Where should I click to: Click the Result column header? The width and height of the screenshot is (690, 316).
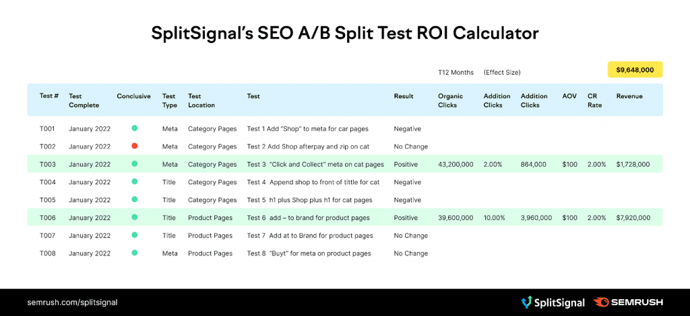tap(404, 96)
